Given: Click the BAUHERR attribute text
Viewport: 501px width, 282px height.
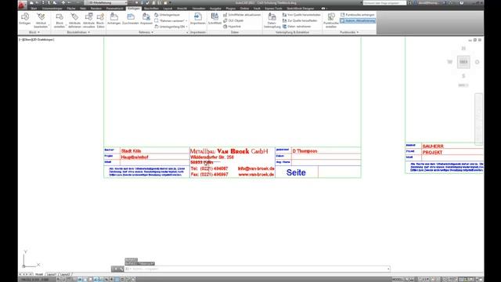Looking at the screenshot, I should (x=433, y=146).
